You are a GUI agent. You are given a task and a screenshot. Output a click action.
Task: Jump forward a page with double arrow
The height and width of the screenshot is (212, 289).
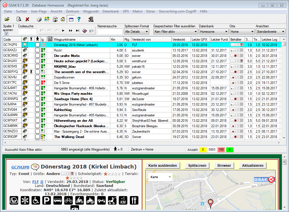(x=70, y=31)
